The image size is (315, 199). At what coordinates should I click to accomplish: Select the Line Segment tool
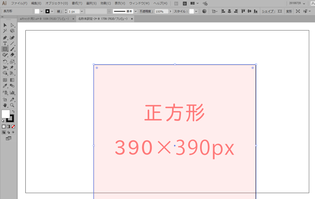coord(12,43)
